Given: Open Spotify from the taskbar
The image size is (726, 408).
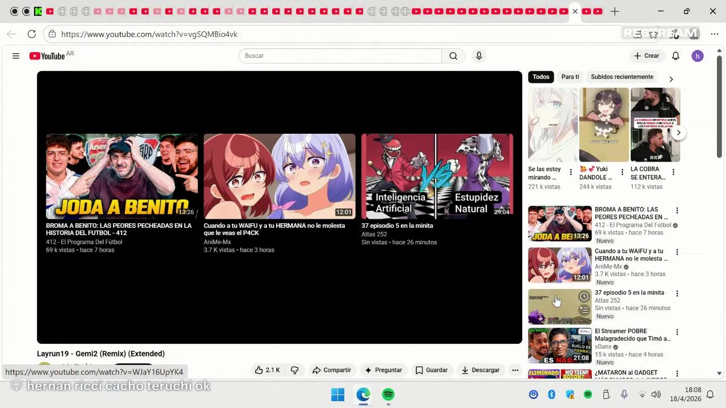Looking at the screenshot, I should (x=388, y=394).
